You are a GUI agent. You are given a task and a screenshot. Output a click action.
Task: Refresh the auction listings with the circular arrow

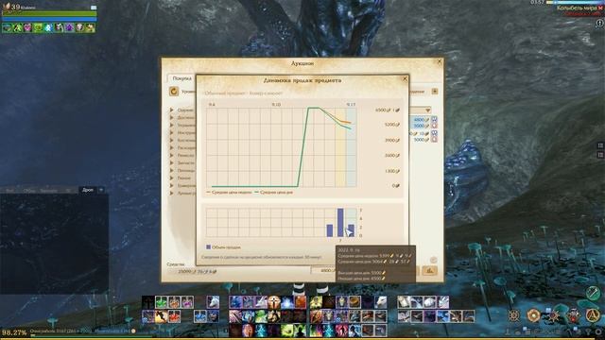(x=174, y=92)
